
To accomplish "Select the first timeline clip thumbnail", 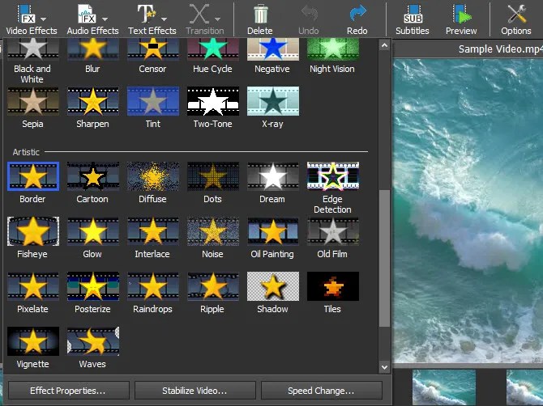I will (x=444, y=387).
